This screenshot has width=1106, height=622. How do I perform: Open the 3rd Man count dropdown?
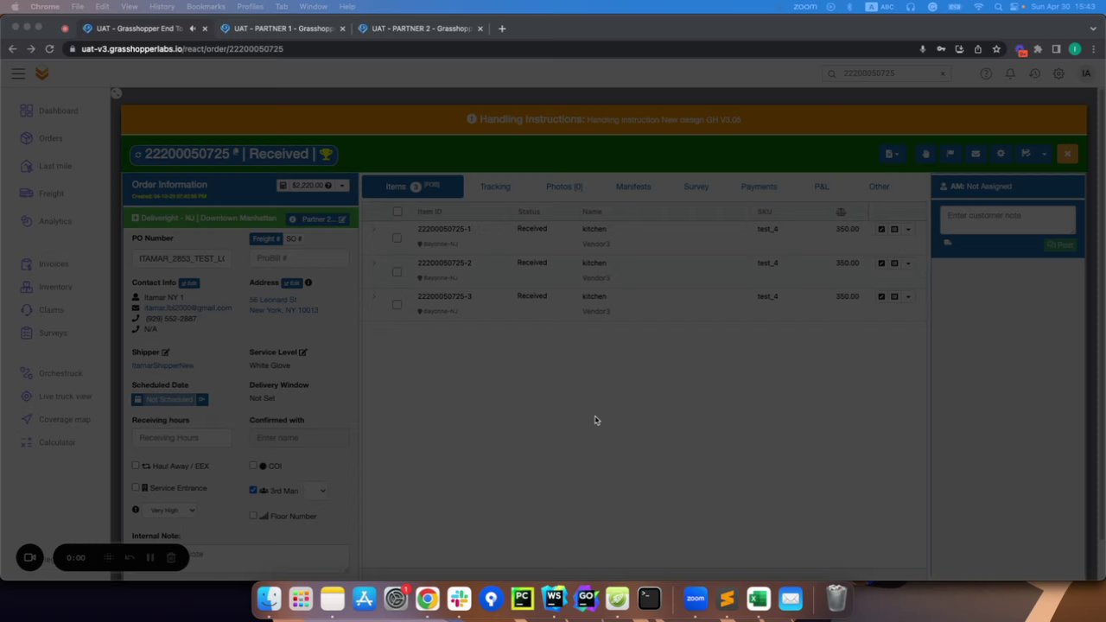[318, 491]
